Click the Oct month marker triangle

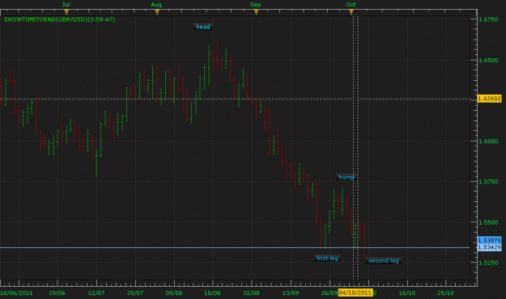(351, 12)
